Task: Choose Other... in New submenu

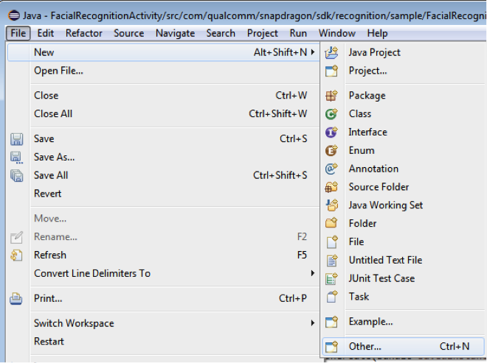Action: tap(404, 346)
